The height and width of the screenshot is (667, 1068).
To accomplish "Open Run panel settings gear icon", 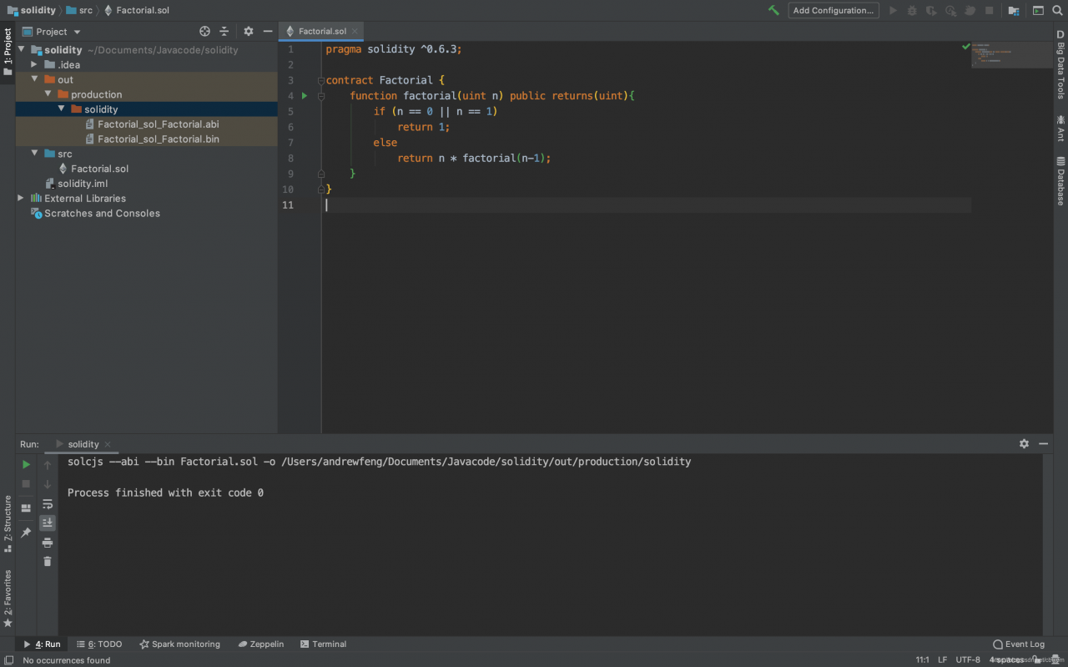I will pos(1024,444).
